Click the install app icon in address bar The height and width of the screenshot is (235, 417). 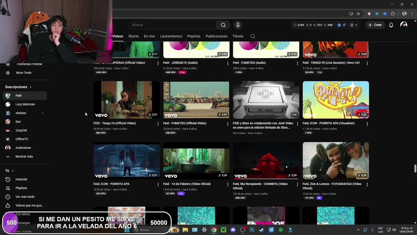click(351, 14)
